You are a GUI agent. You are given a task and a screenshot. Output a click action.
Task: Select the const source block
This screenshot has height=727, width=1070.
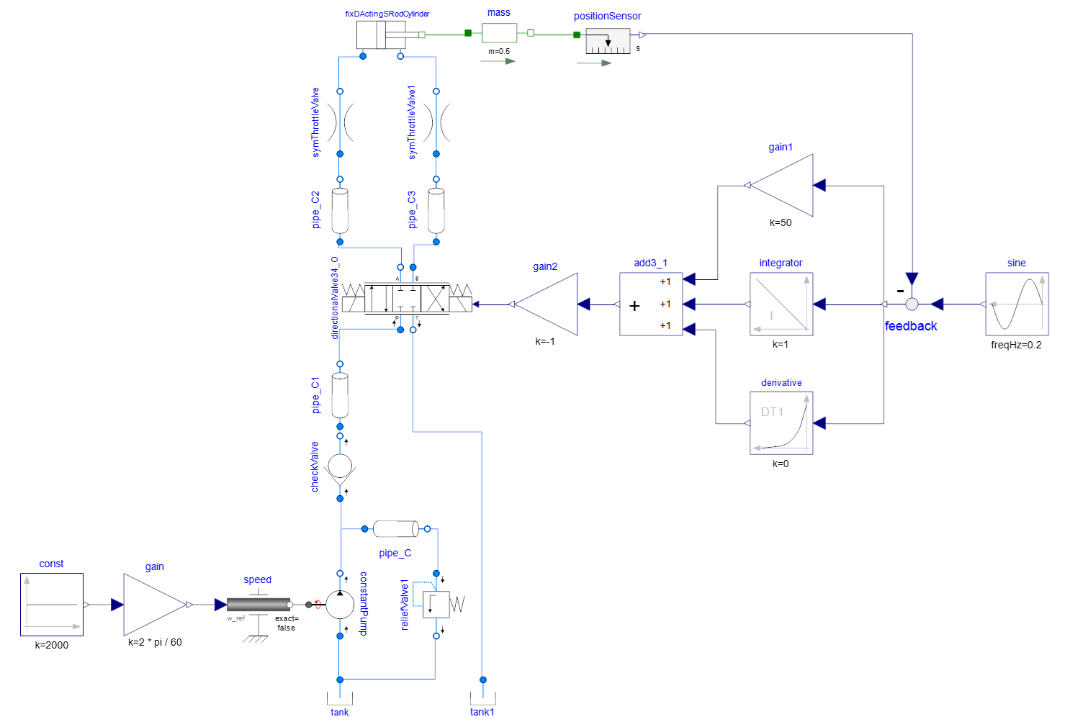point(52,605)
